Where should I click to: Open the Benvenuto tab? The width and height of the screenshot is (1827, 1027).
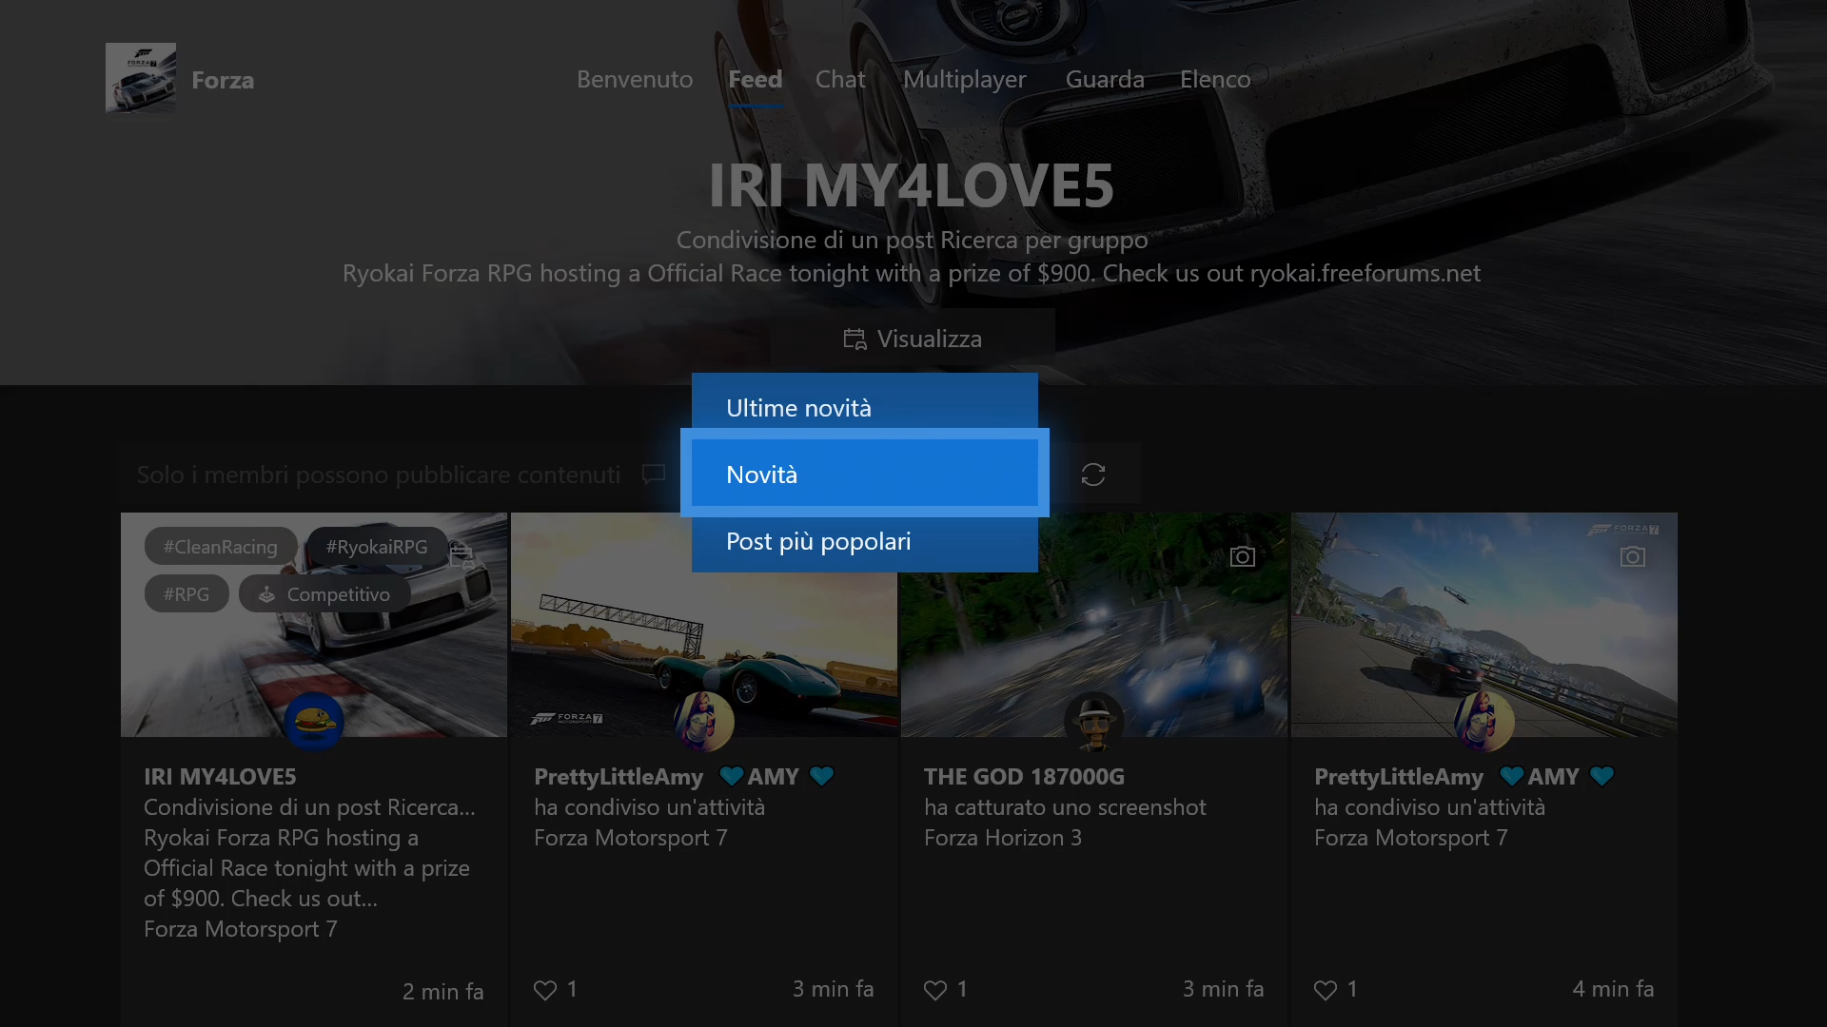click(x=635, y=79)
